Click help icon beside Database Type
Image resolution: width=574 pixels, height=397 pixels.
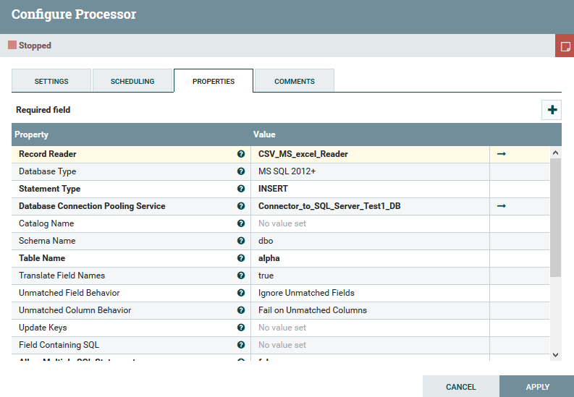(x=240, y=171)
